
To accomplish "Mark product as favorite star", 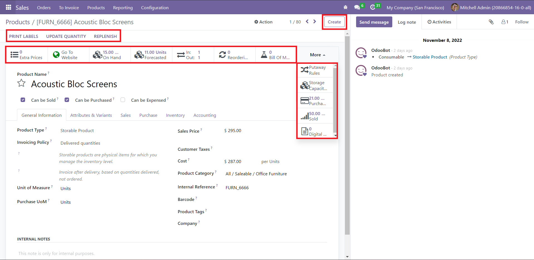I will [x=21, y=83].
